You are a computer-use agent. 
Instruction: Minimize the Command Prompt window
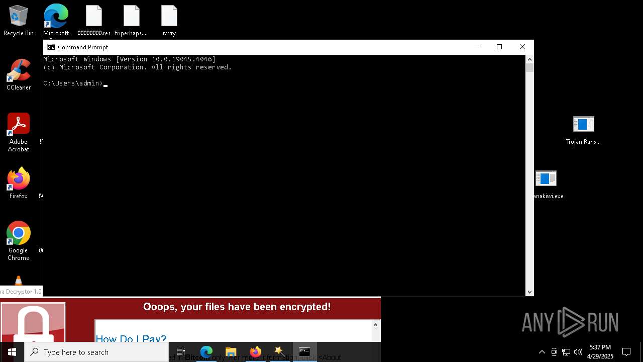click(x=477, y=47)
